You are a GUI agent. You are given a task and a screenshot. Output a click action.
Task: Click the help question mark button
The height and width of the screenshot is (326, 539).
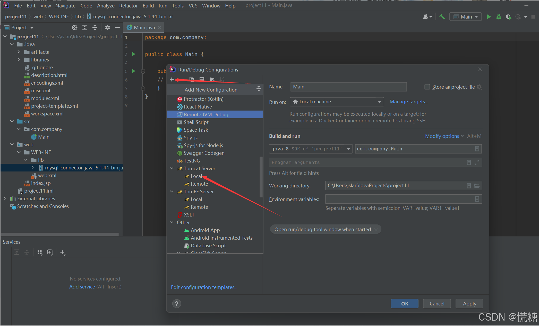tap(176, 304)
